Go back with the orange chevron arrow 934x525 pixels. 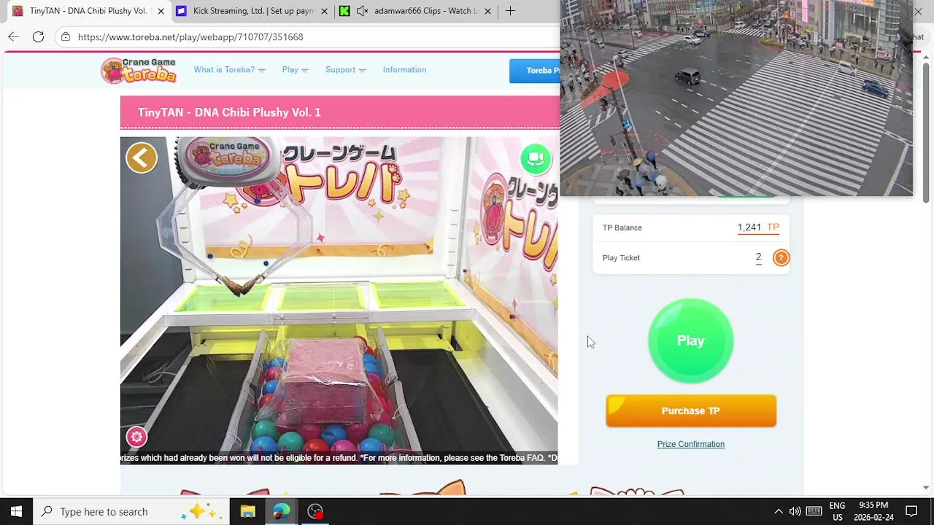(142, 157)
